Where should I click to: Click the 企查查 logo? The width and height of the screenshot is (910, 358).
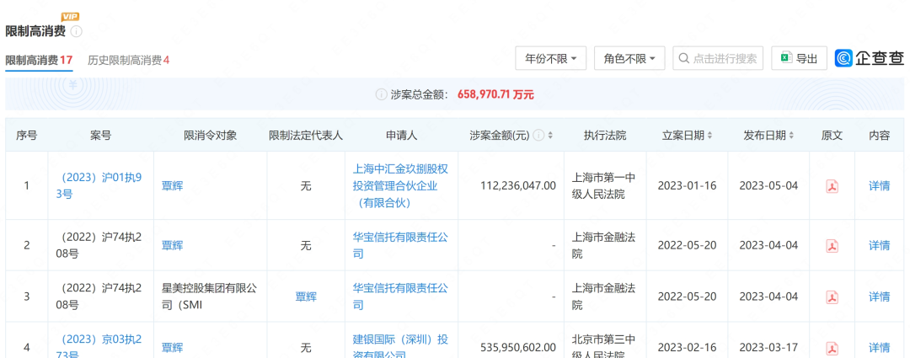click(870, 58)
